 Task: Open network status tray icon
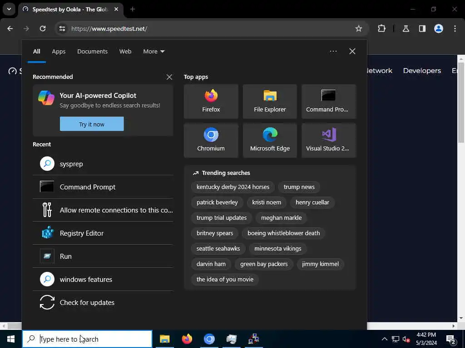pyautogui.click(x=396, y=339)
